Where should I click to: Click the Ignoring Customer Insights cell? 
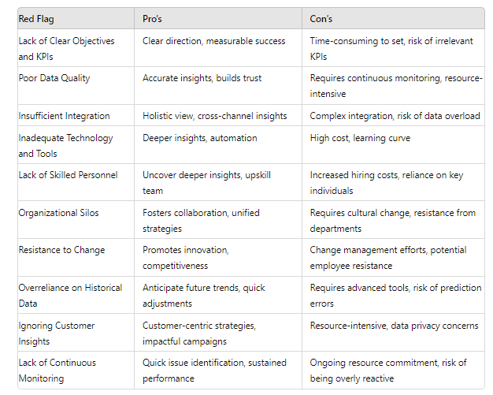pyautogui.click(x=76, y=333)
